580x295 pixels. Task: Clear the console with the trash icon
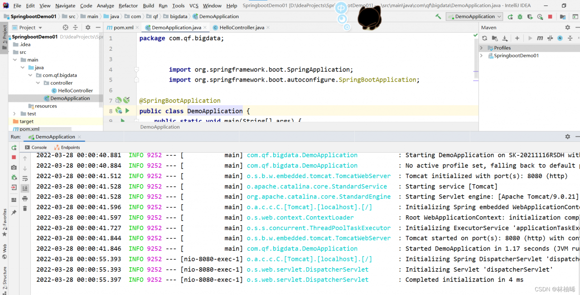pyautogui.click(x=25, y=208)
